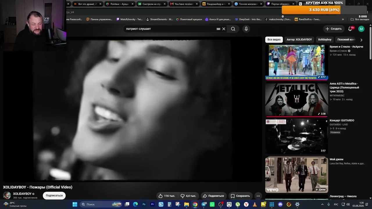372x209 pixels.
Task: Open the 'Мой джем' mix thumbnail
Action: click(x=297, y=174)
